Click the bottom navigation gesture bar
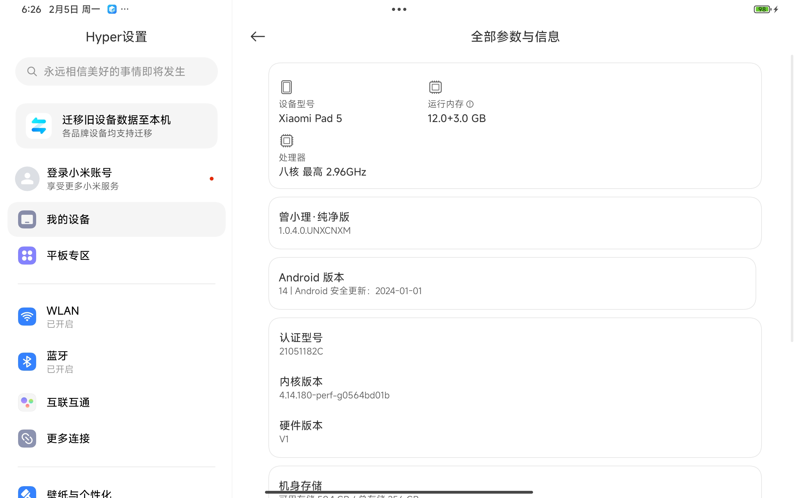Viewport: 798px width, 498px height. coord(399,492)
